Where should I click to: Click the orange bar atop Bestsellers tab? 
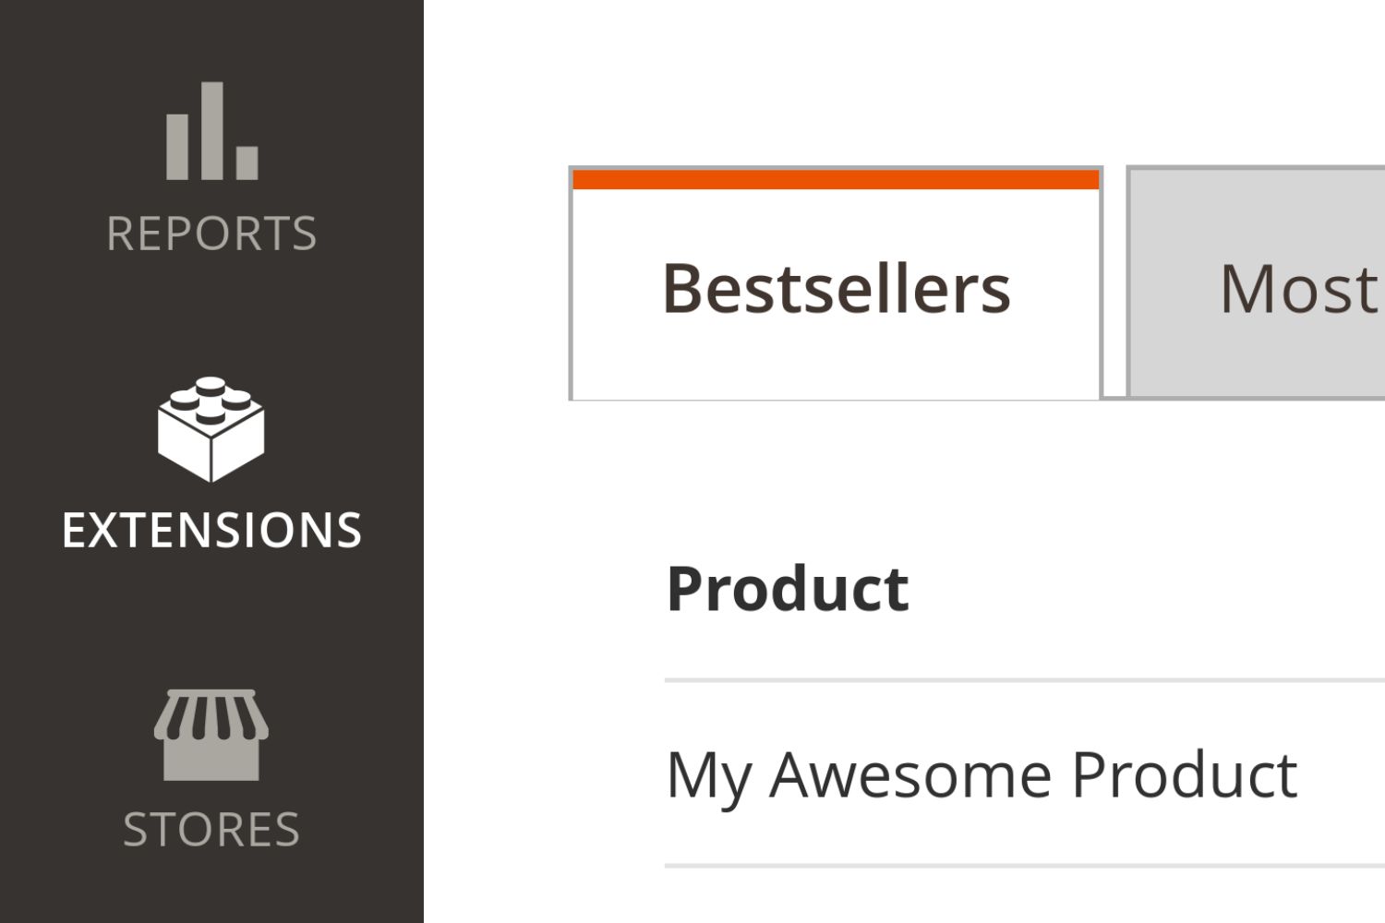click(837, 180)
